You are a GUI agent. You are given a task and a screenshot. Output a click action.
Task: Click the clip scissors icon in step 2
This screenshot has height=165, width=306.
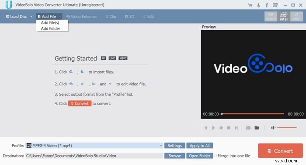pos(82,84)
